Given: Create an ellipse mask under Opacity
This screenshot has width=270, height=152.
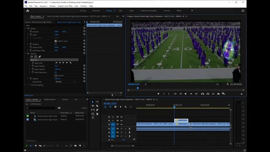Looking at the screenshot, I should (32, 57).
